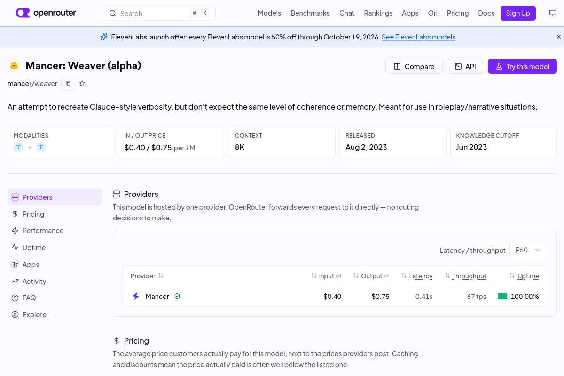The height and width of the screenshot is (376, 564).
Task: Go to Benchmarks in the top navigation
Action: pyautogui.click(x=310, y=13)
